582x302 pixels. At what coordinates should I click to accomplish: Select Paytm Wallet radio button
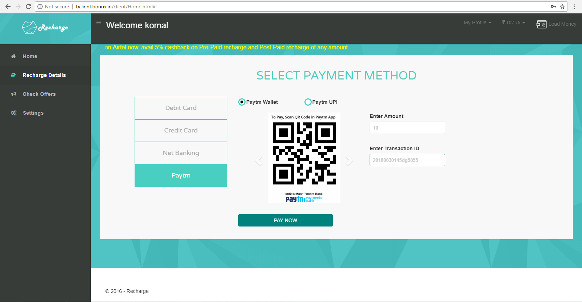[x=242, y=102]
